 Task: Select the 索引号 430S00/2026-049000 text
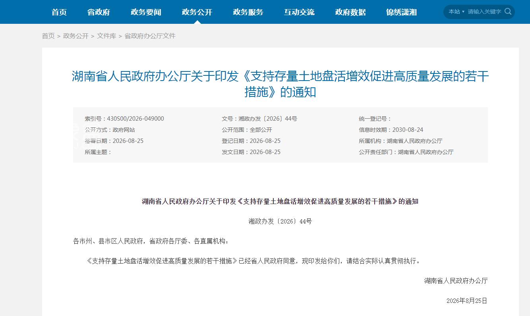(x=124, y=119)
